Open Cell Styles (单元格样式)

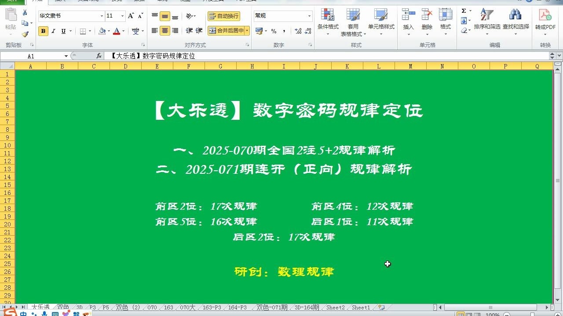[x=381, y=22]
